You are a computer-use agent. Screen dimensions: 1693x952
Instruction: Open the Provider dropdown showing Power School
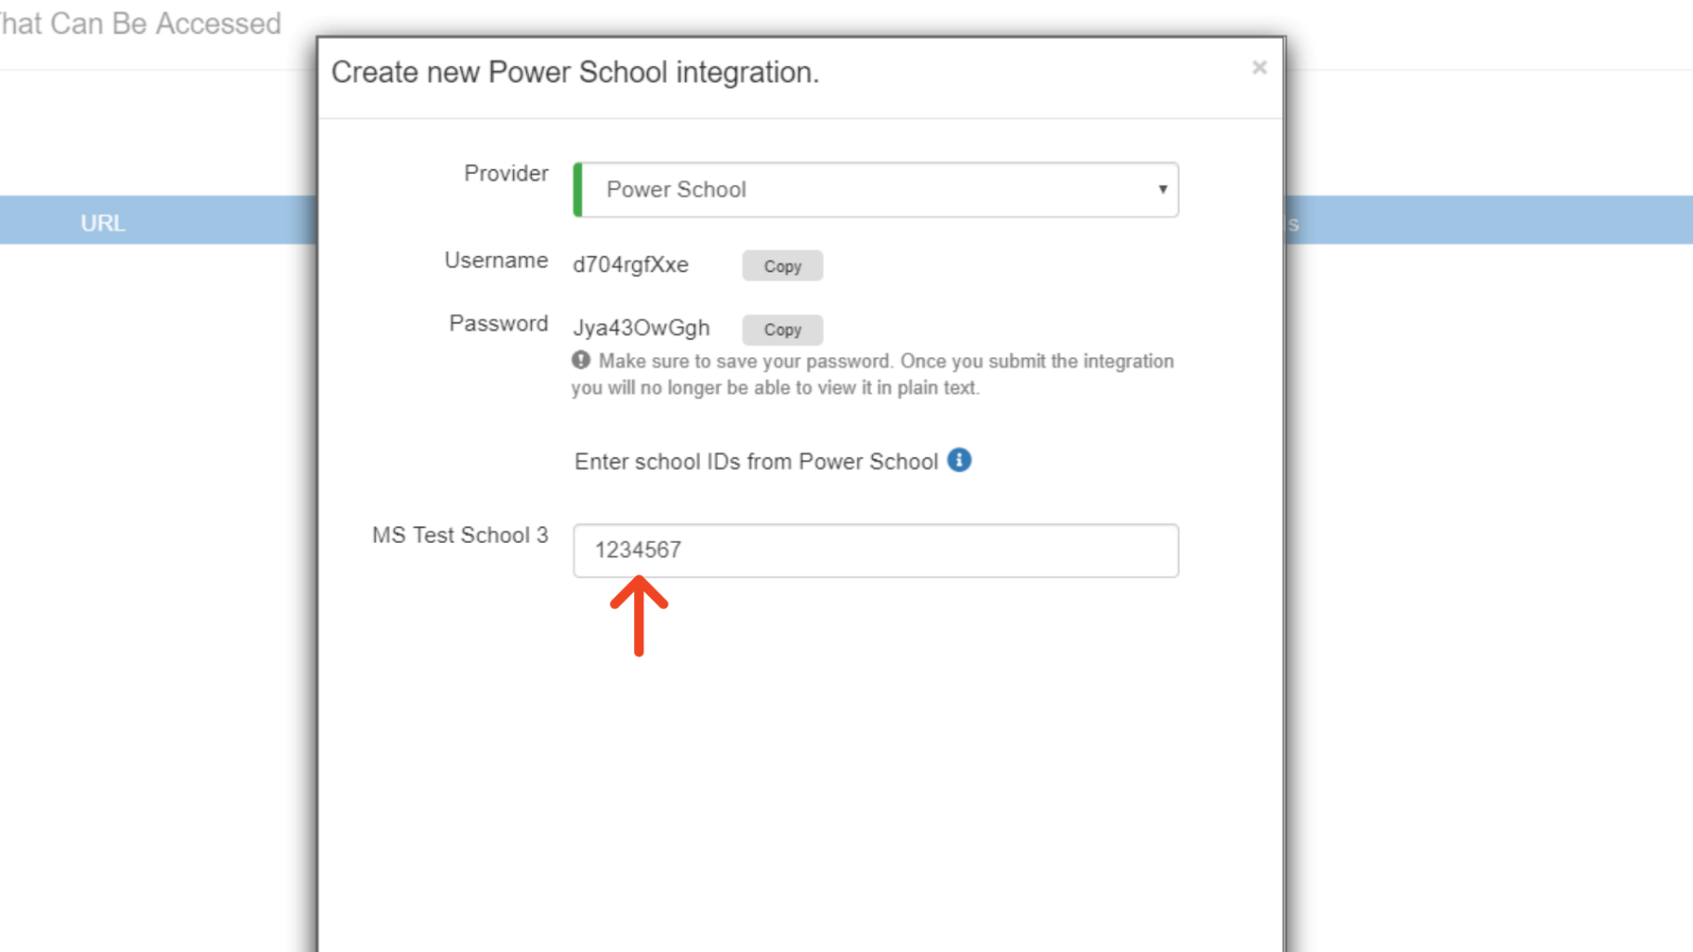[x=874, y=190]
